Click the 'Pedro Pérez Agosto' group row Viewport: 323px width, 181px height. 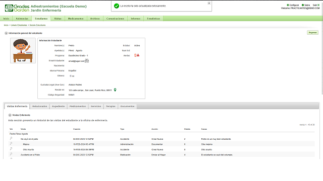tap(19, 134)
